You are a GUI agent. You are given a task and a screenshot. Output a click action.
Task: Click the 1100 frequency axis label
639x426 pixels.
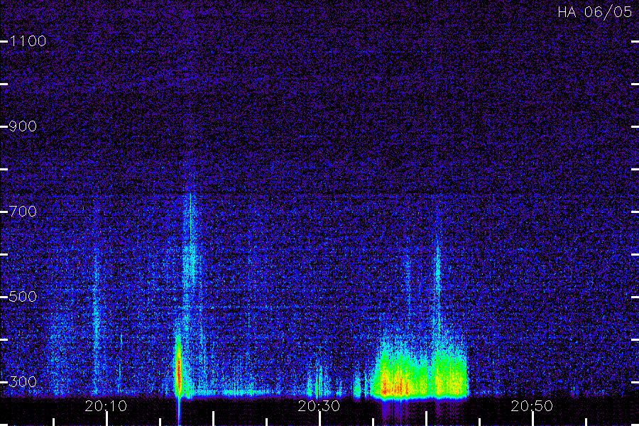pyautogui.click(x=28, y=41)
